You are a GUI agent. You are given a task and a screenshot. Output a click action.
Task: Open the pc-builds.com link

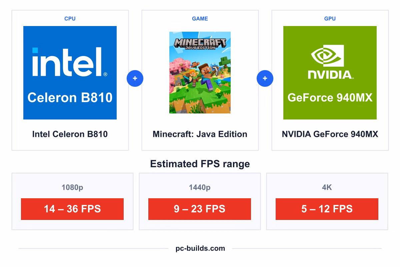tap(200, 248)
